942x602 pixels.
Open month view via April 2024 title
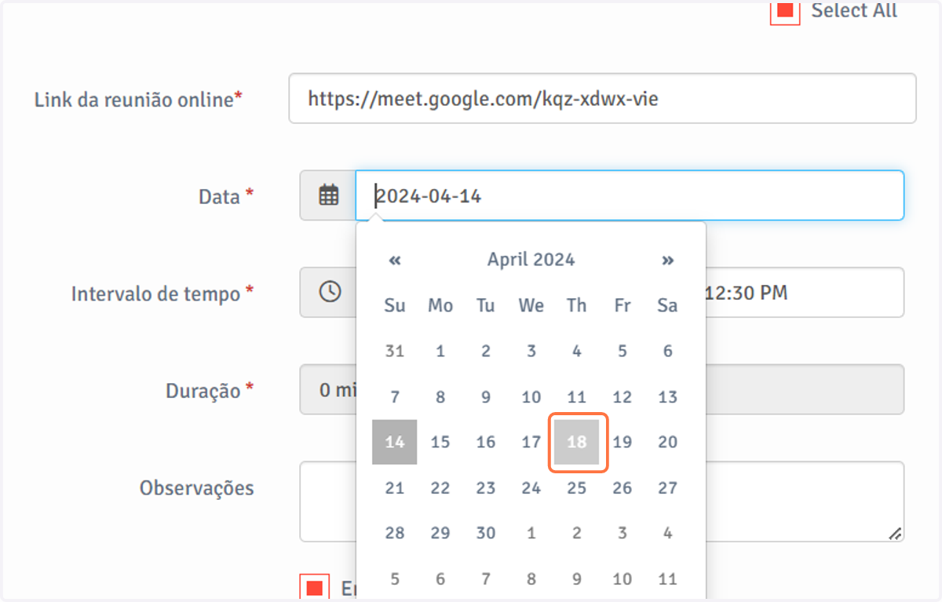pos(531,260)
